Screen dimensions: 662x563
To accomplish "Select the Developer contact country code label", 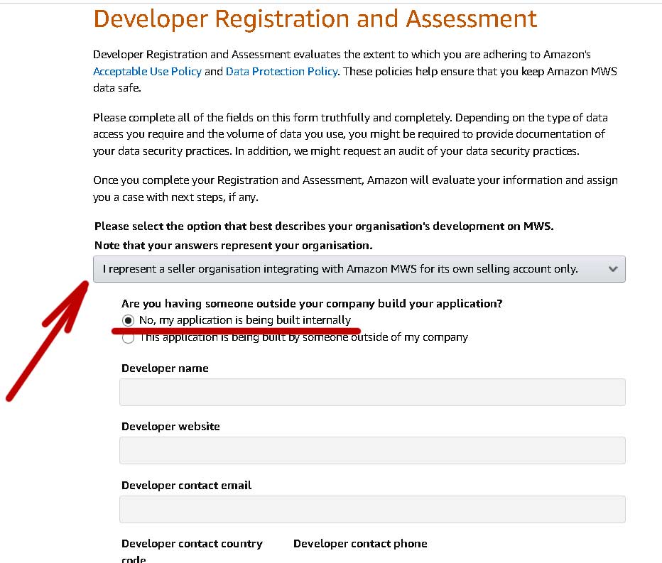I will 192,551.
